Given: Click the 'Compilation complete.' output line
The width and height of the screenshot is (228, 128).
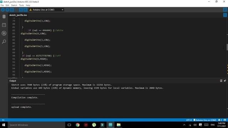Looking at the screenshot, I should pos(25,97).
